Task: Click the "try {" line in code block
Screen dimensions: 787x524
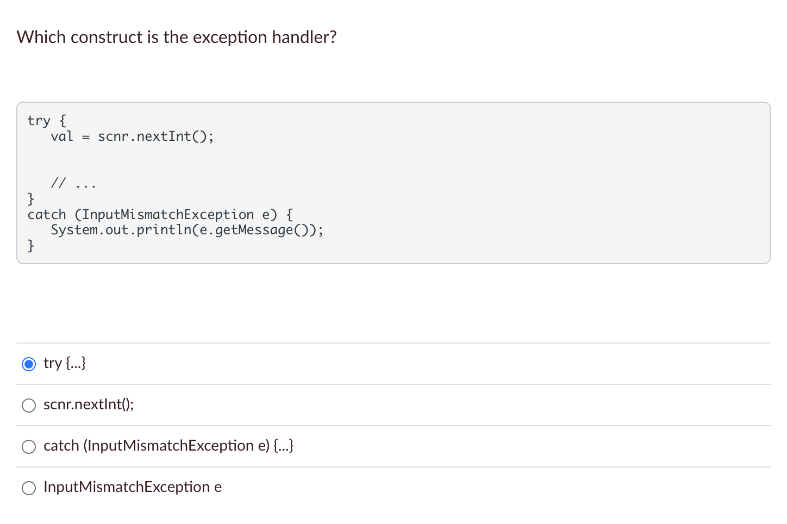Action: tap(47, 120)
